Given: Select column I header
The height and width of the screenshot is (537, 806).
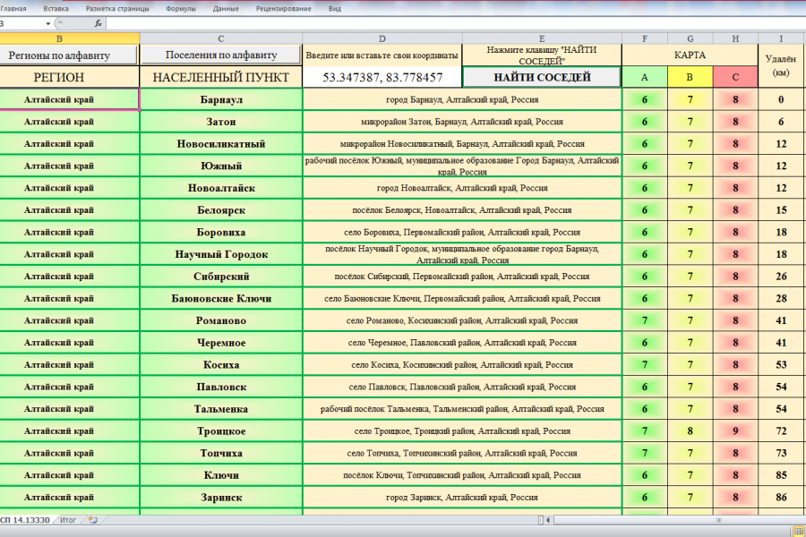Looking at the screenshot, I should coord(781,38).
